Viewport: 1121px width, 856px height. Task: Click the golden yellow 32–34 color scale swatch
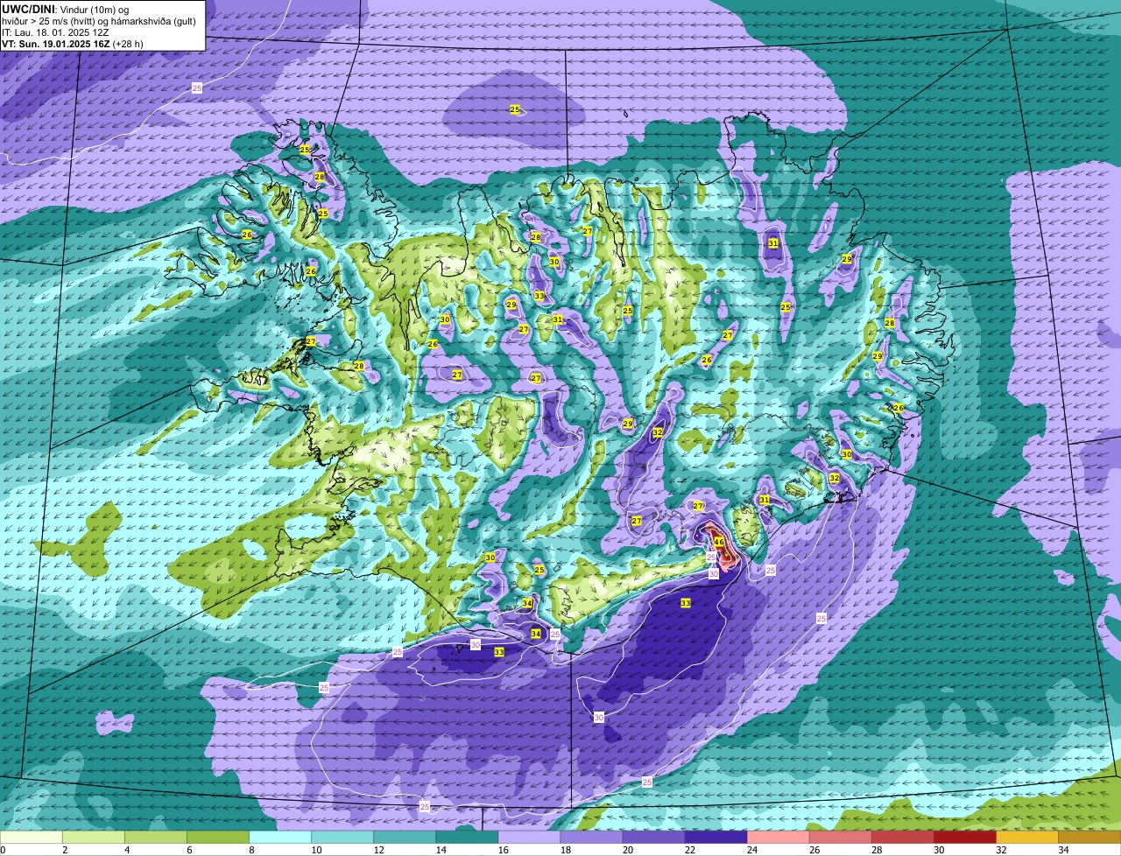[x=1026, y=838]
